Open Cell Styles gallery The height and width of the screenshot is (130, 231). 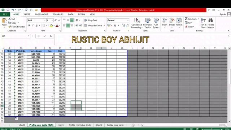tap(156, 23)
